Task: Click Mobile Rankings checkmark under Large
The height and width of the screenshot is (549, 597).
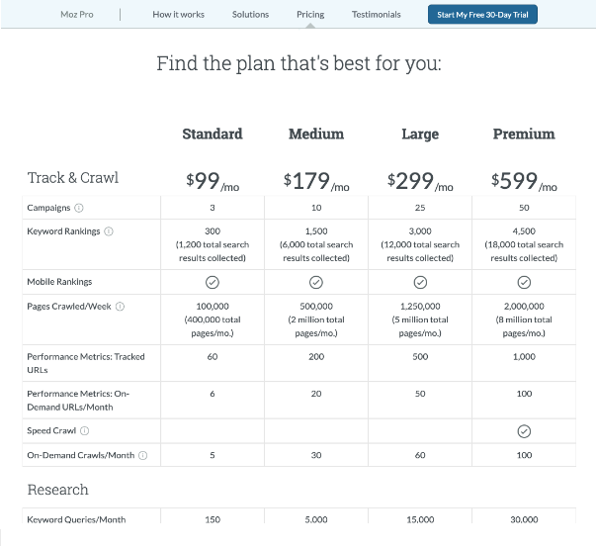Action: [x=420, y=283]
